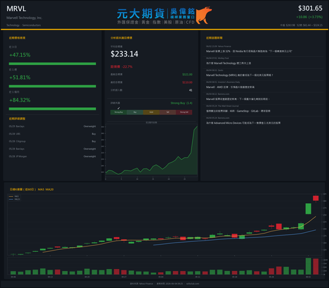The width and height of the screenshot is (329, 288).
Task: Click the checkmark marker above rating bar
Action: pos(118,108)
